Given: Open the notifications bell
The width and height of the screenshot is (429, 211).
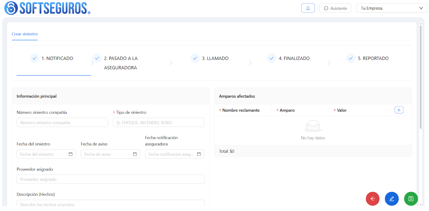Looking at the screenshot, I should point(308,8).
